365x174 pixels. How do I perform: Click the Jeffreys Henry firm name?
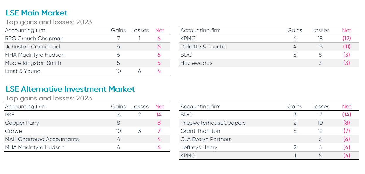199,147
